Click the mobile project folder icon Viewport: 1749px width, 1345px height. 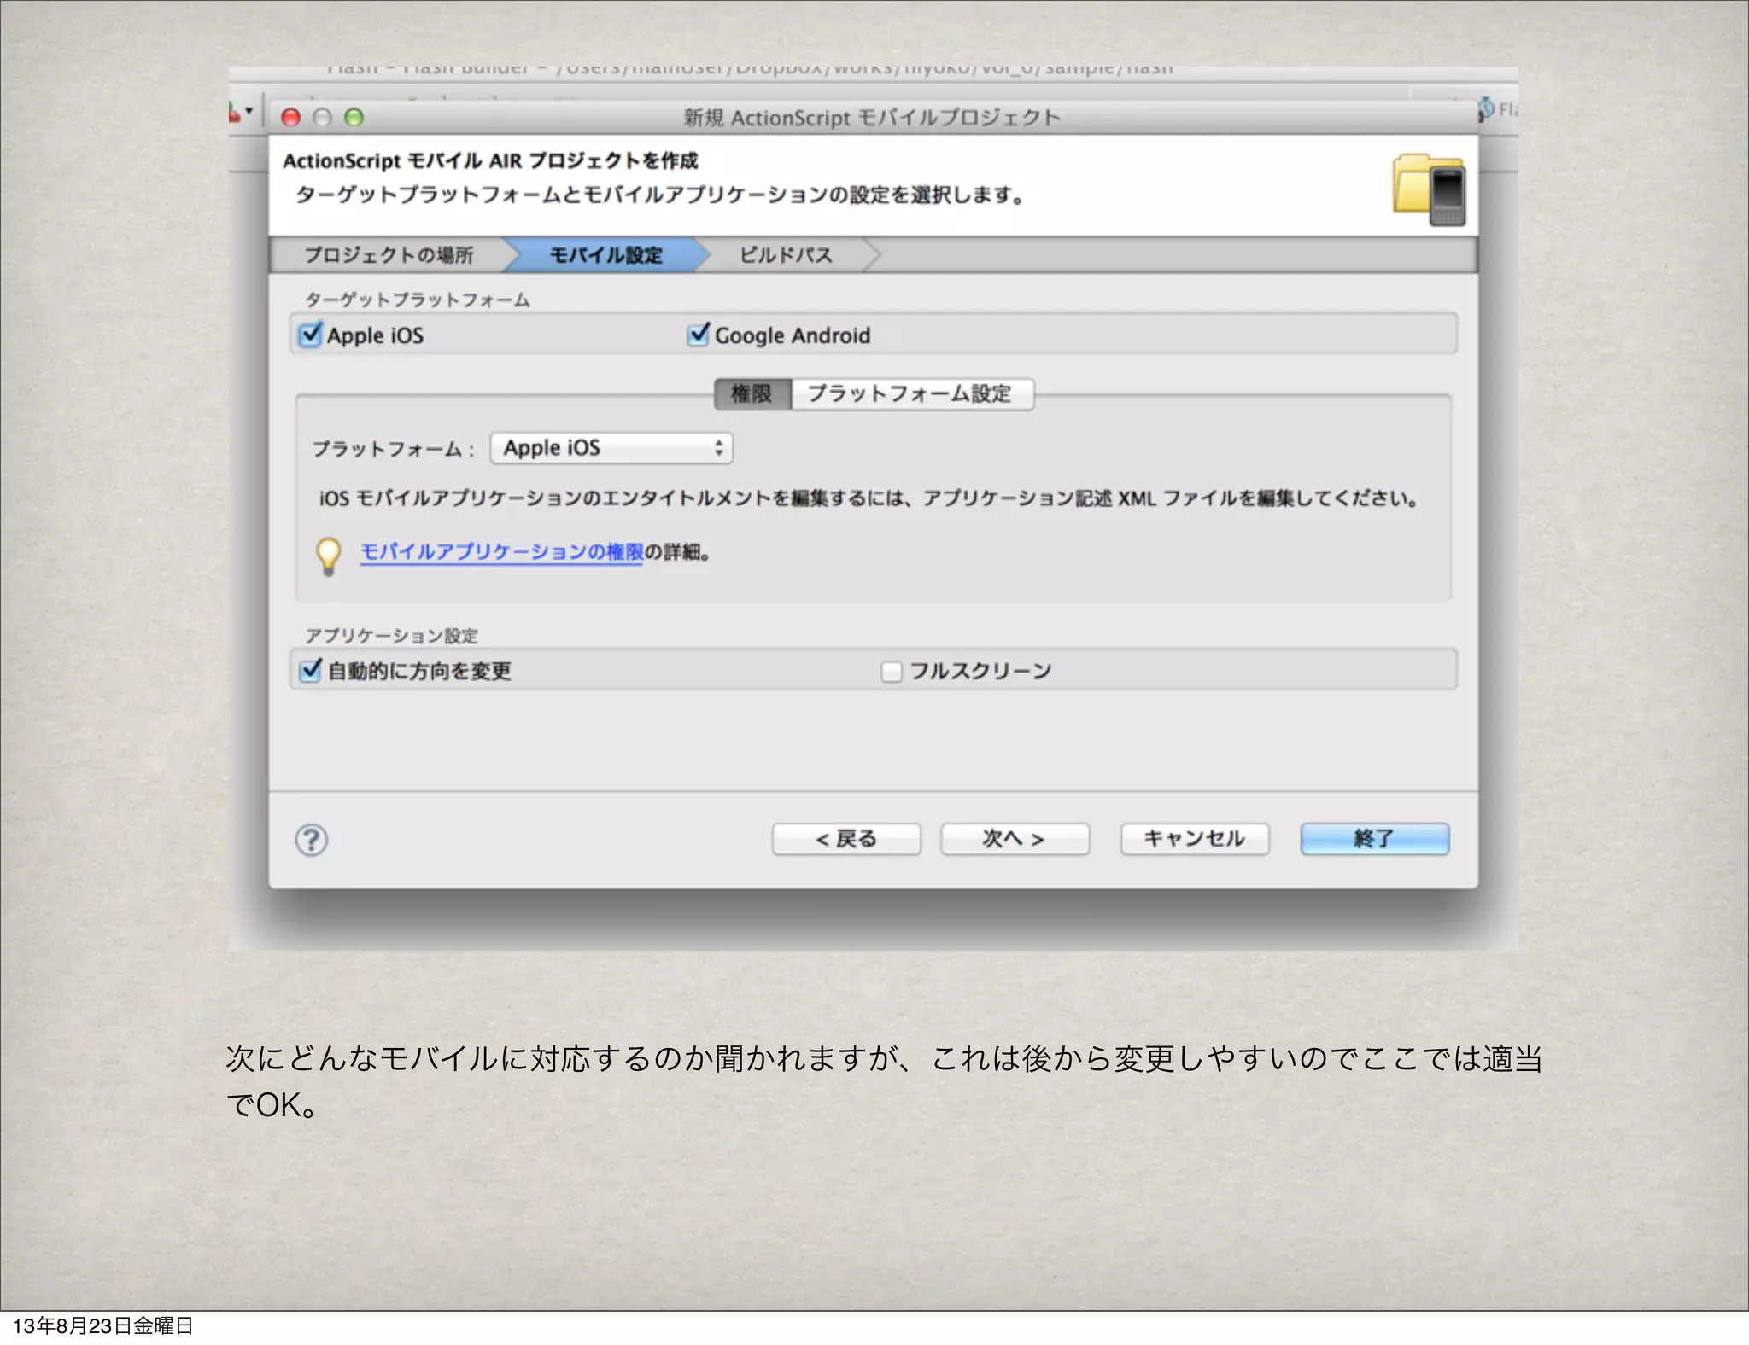[1429, 189]
